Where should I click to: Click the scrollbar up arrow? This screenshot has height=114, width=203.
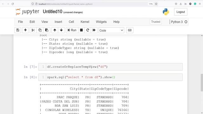click(202, 35)
